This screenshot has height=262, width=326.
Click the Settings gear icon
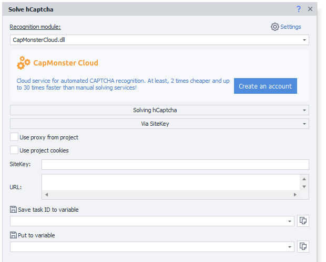(274, 27)
